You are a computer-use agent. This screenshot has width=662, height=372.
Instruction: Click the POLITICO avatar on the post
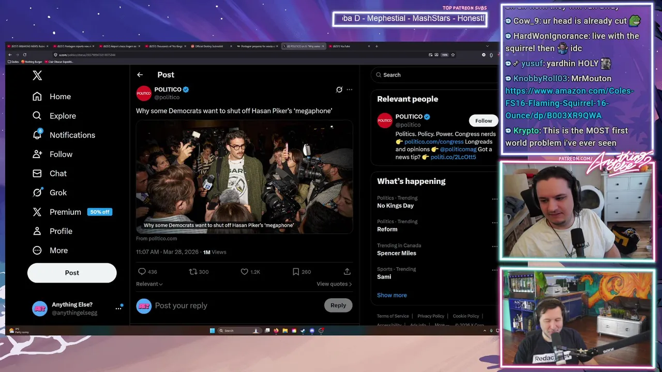[x=143, y=93]
